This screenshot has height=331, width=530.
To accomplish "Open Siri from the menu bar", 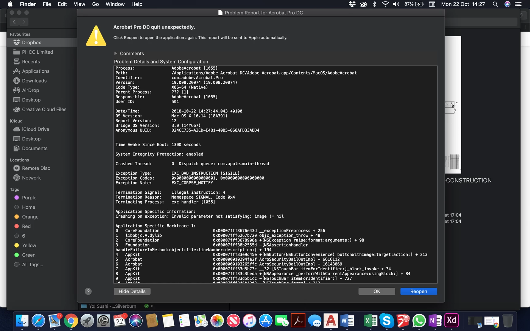I will click(x=507, y=4).
